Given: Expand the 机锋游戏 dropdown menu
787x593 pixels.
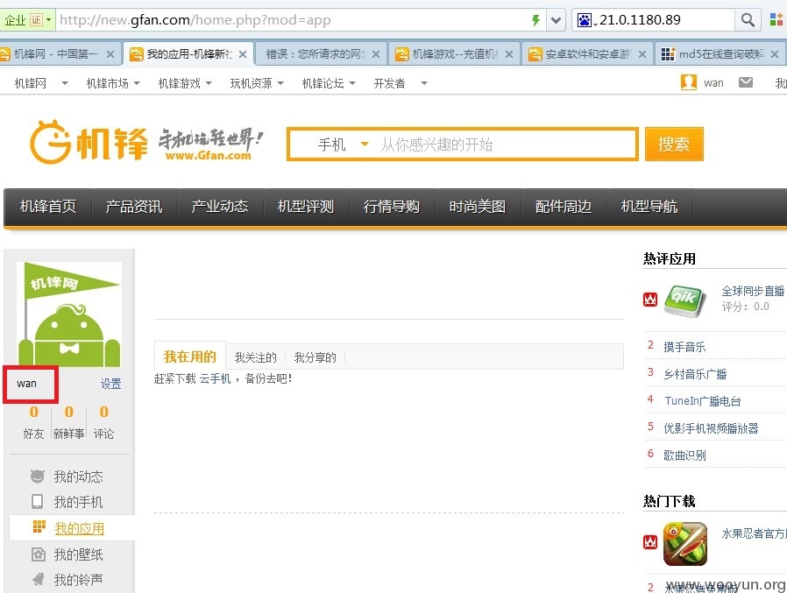Looking at the screenshot, I should 209,83.
